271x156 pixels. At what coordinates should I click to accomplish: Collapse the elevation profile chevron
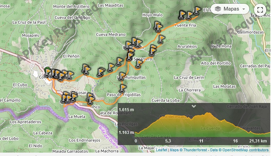point(194,106)
